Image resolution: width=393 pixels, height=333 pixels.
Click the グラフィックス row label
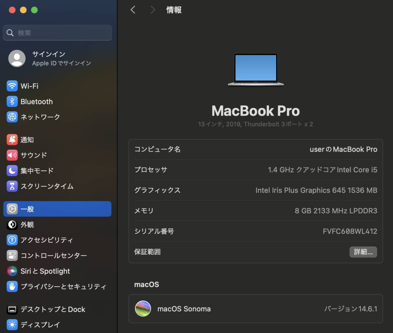pos(157,190)
